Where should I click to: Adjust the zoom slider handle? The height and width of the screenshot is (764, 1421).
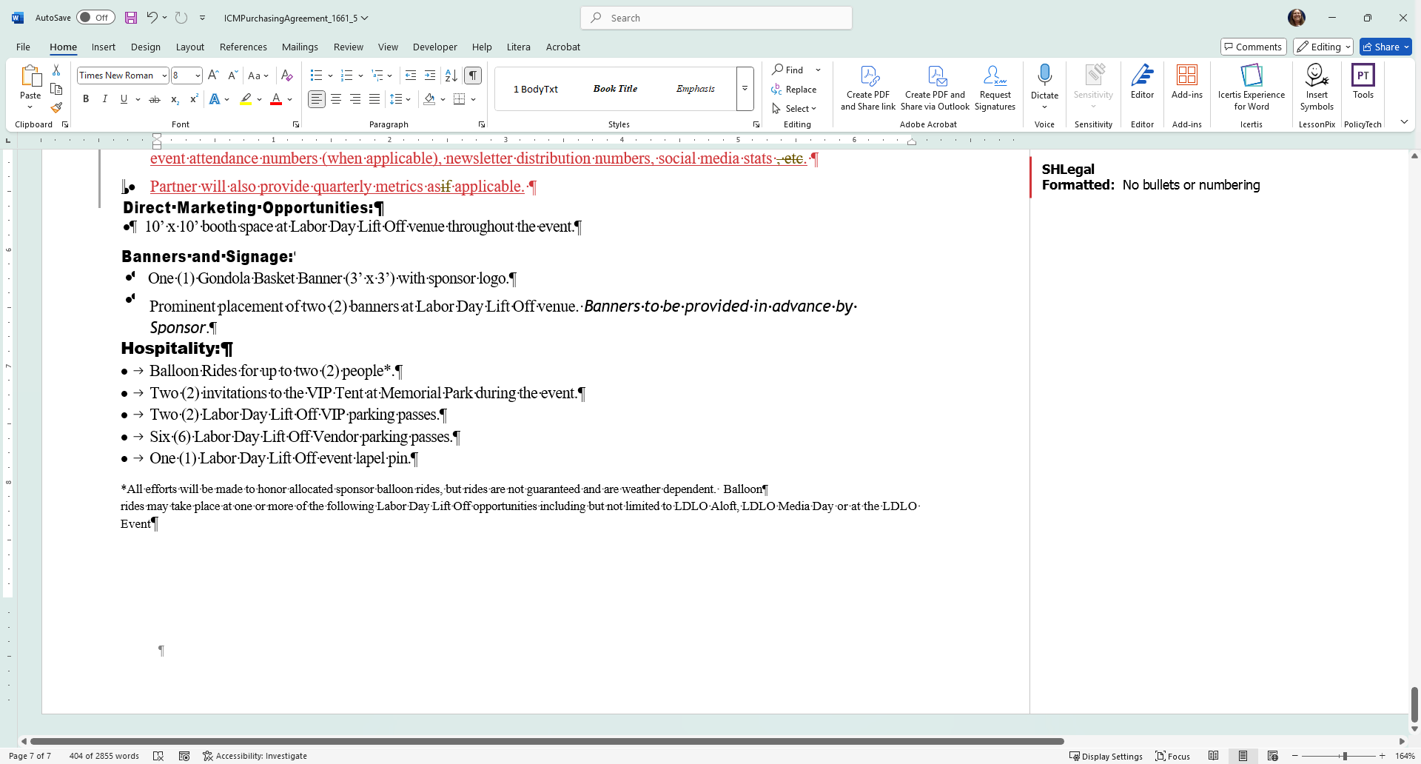(1345, 756)
